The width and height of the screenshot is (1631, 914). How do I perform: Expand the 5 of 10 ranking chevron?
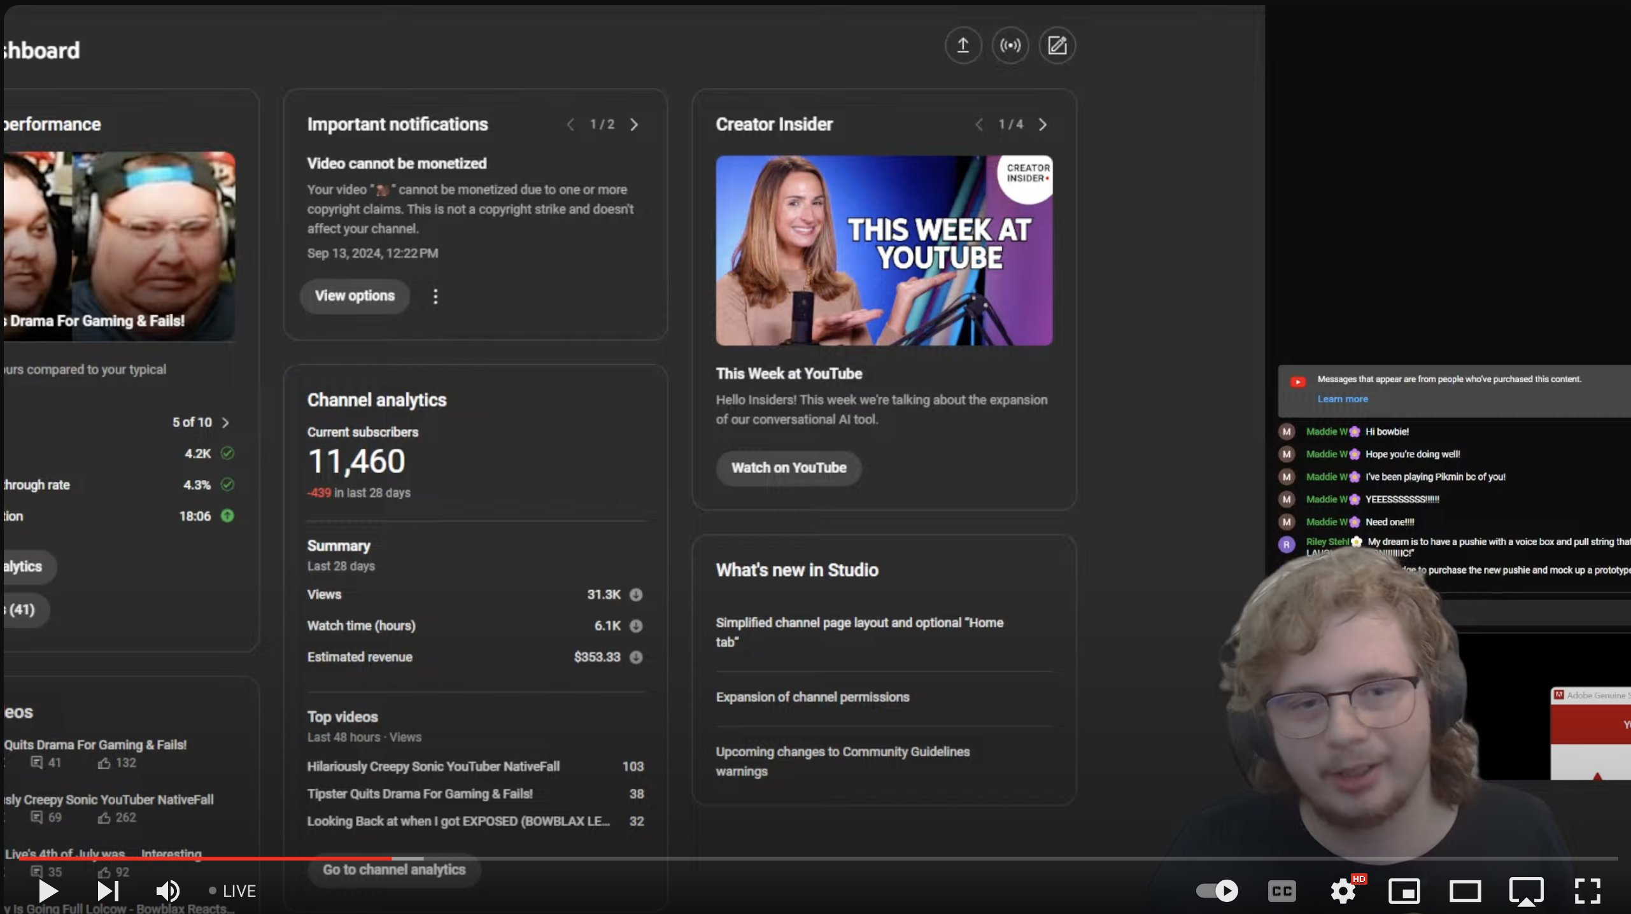pos(225,423)
